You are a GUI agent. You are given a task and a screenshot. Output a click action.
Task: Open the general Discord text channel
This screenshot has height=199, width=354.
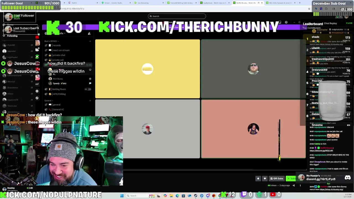pyautogui.click(x=56, y=105)
